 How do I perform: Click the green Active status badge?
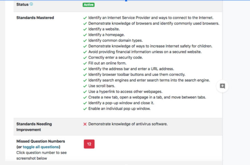pyautogui.click(x=89, y=5)
